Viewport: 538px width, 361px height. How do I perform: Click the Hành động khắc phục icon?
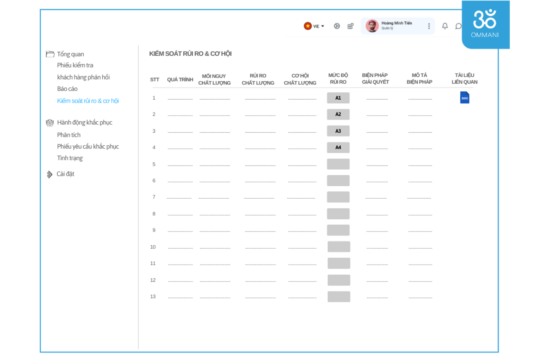pyautogui.click(x=50, y=123)
